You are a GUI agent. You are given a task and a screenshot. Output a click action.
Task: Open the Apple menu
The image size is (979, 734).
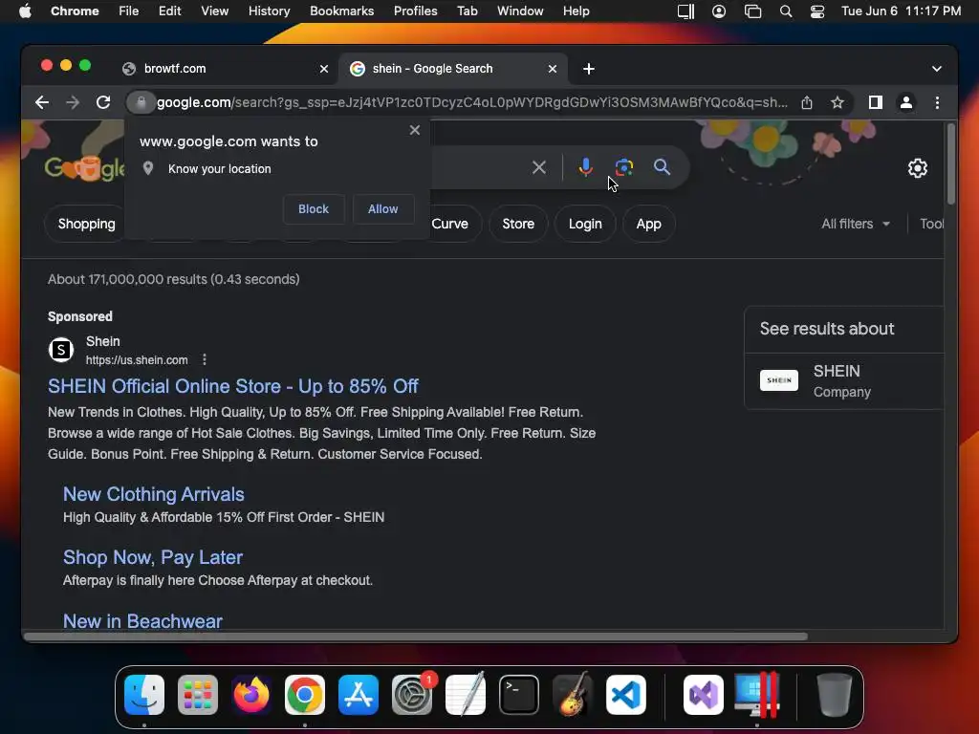point(25,11)
